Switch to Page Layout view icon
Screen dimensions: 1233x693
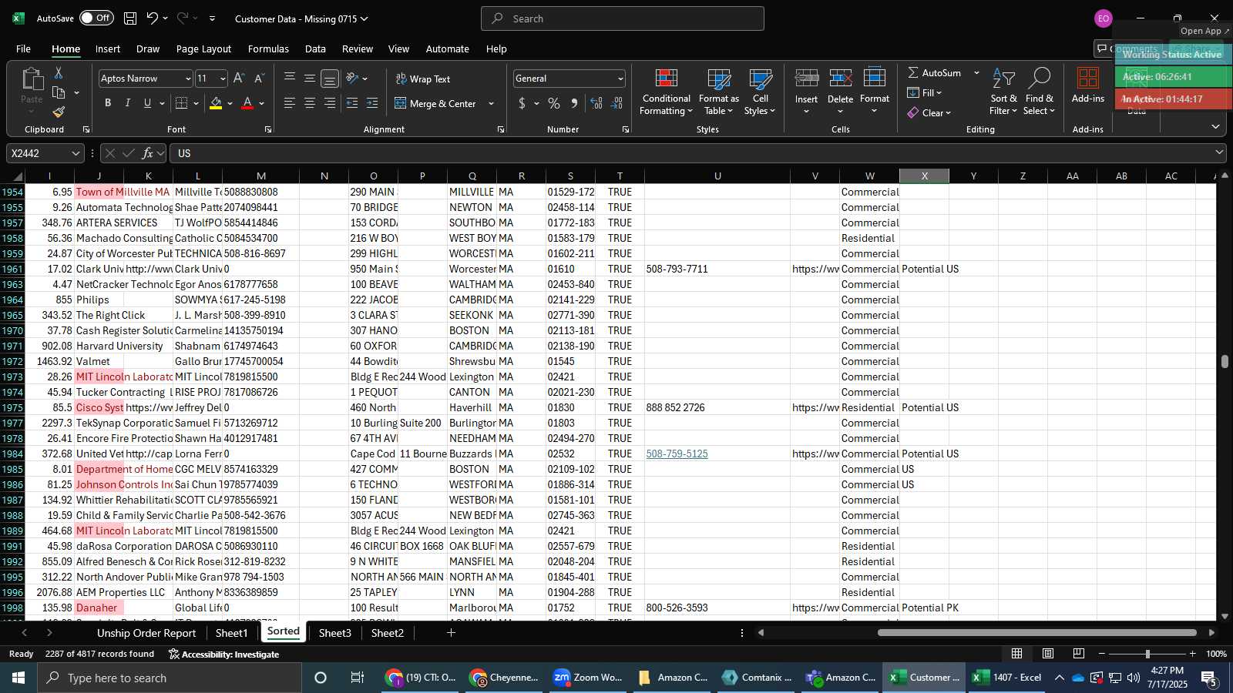coord(1048,654)
